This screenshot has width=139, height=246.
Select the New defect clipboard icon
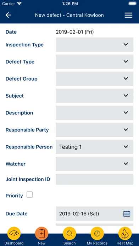point(42,233)
